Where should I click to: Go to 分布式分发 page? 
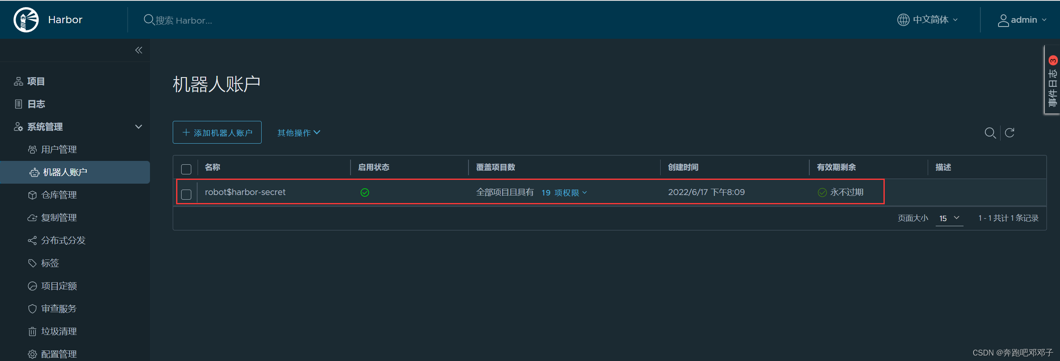tap(63, 241)
